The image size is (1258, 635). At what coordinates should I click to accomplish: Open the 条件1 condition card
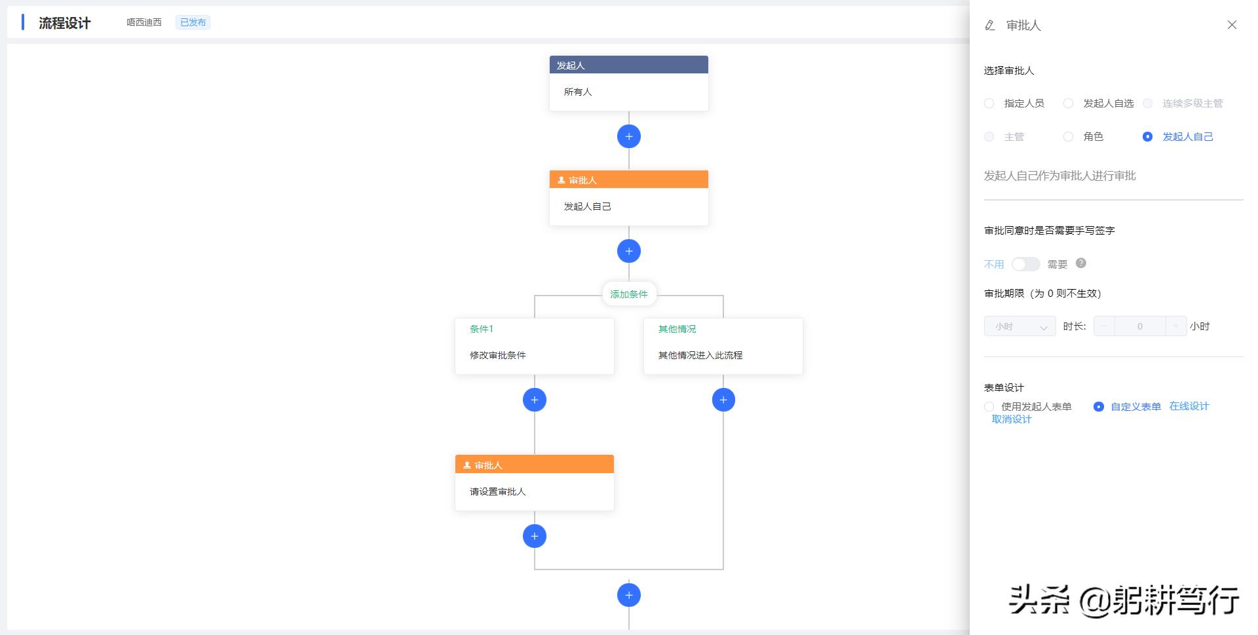click(x=535, y=346)
